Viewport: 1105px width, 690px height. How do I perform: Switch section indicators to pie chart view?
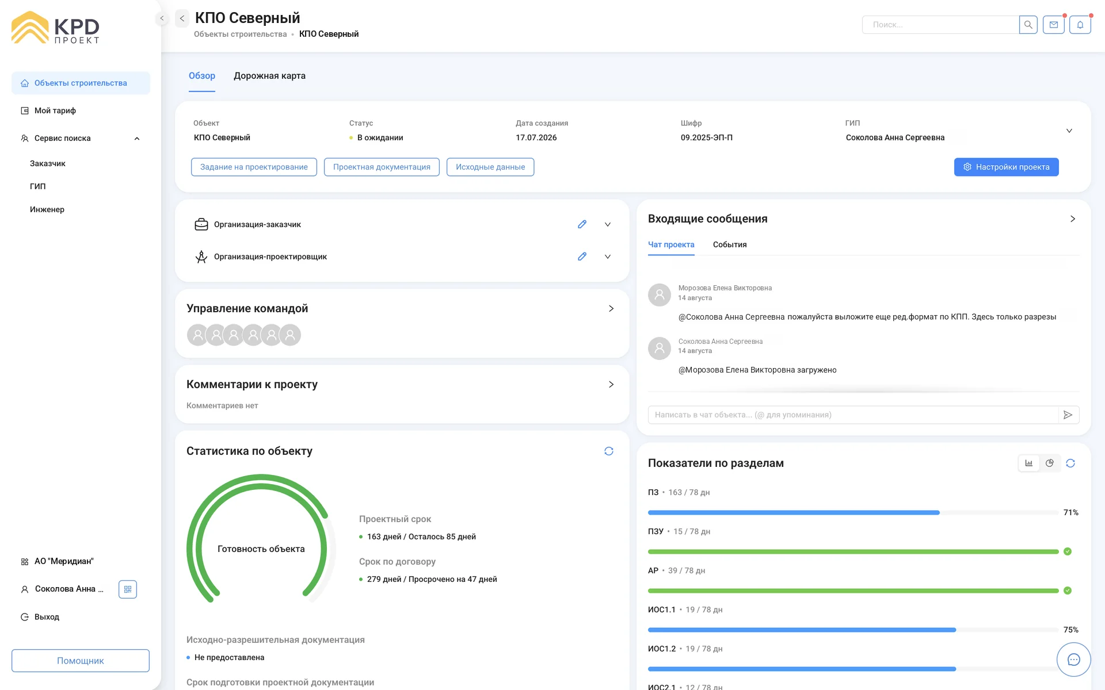(1050, 463)
